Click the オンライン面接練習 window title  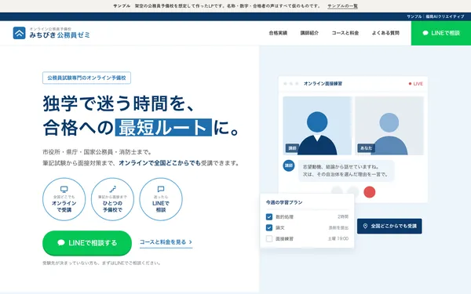tap(323, 84)
